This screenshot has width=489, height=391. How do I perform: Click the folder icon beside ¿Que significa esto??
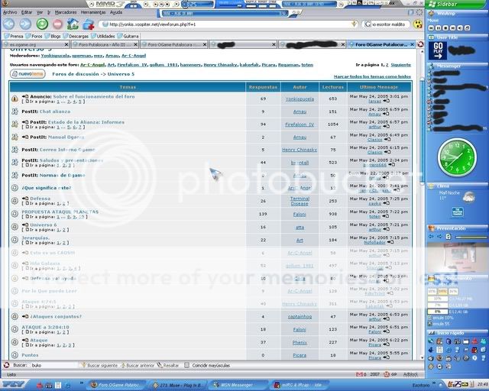click(15, 188)
